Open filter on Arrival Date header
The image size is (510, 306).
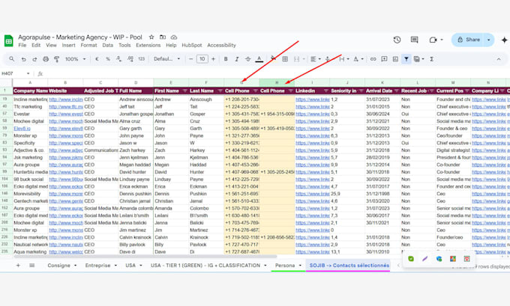click(x=396, y=91)
